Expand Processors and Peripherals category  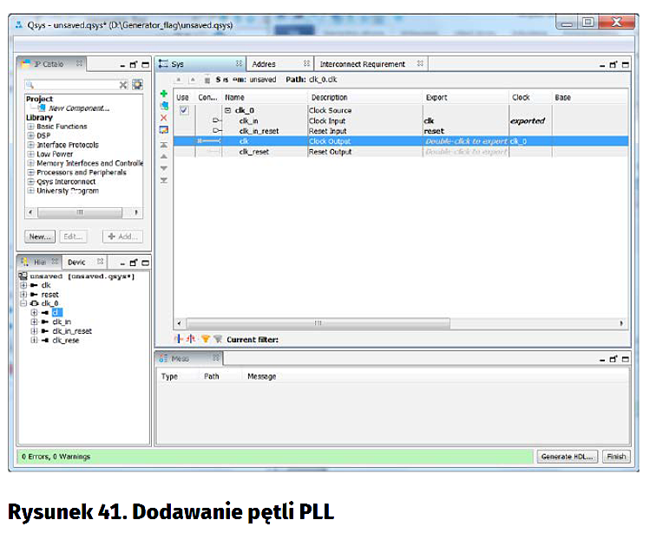coord(31,172)
